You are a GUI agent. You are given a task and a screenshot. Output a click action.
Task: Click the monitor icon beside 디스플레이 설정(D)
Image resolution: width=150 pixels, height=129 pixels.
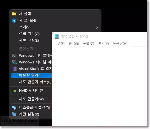click(14, 108)
